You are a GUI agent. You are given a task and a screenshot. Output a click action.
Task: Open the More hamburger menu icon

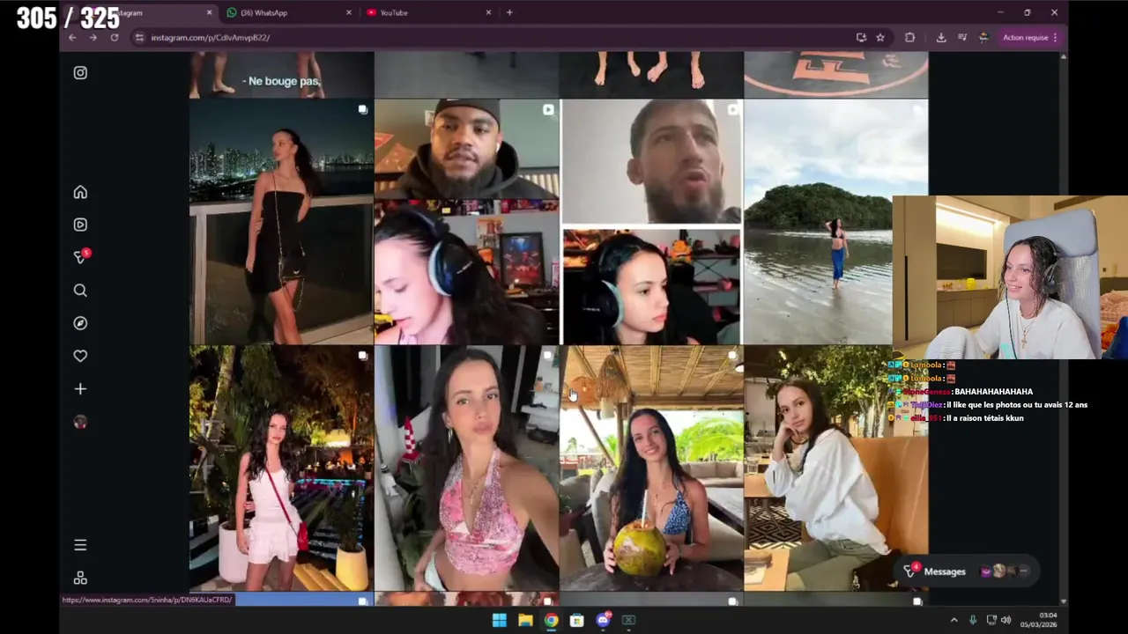[x=80, y=545]
